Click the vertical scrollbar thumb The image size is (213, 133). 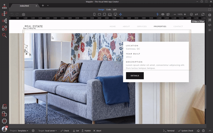click(x=206, y=97)
